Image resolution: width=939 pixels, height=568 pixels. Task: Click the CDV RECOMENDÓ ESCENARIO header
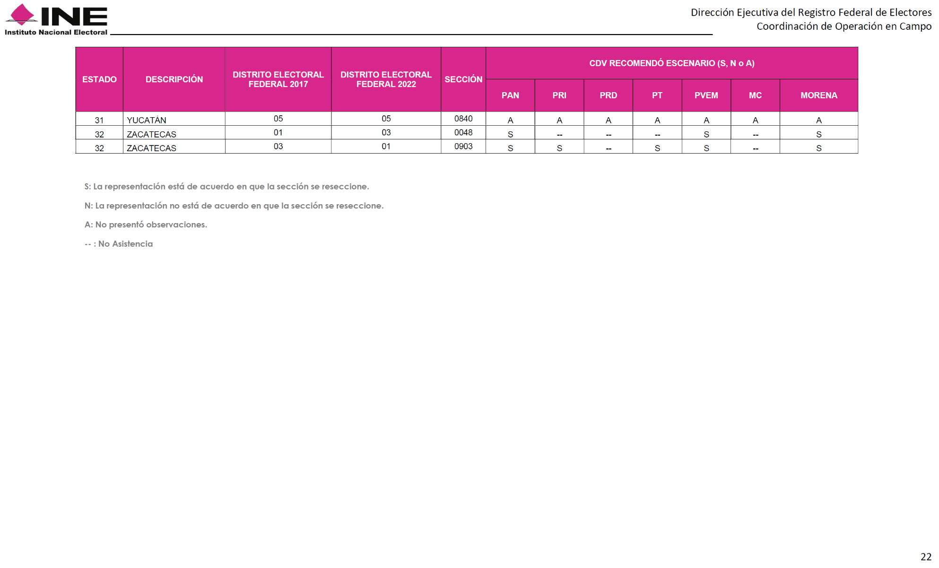click(671, 63)
